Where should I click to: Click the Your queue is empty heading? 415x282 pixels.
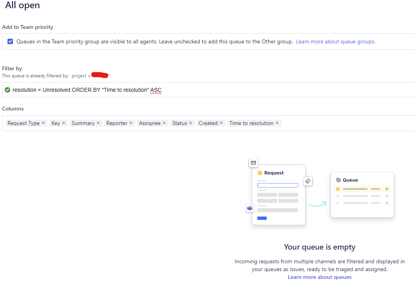click(320, 247)
